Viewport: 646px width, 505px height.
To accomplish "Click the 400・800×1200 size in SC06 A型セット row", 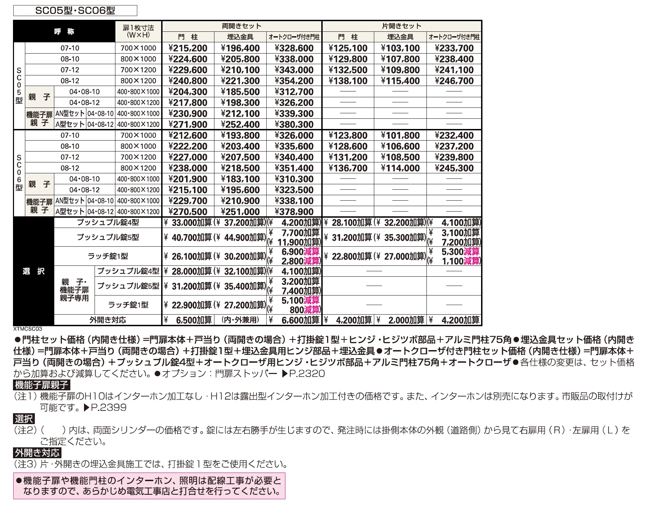I will point(138,212).
